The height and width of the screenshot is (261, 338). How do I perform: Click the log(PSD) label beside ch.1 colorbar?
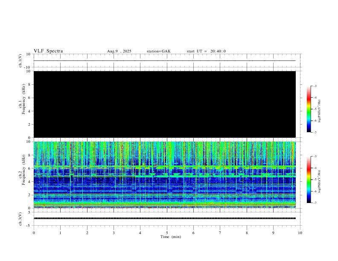[x=320, y=109]
